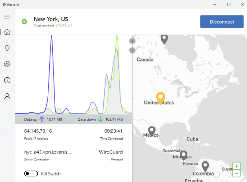Toggle the Kill Switch
247x182 pixels.
click(x=31, y=174)
